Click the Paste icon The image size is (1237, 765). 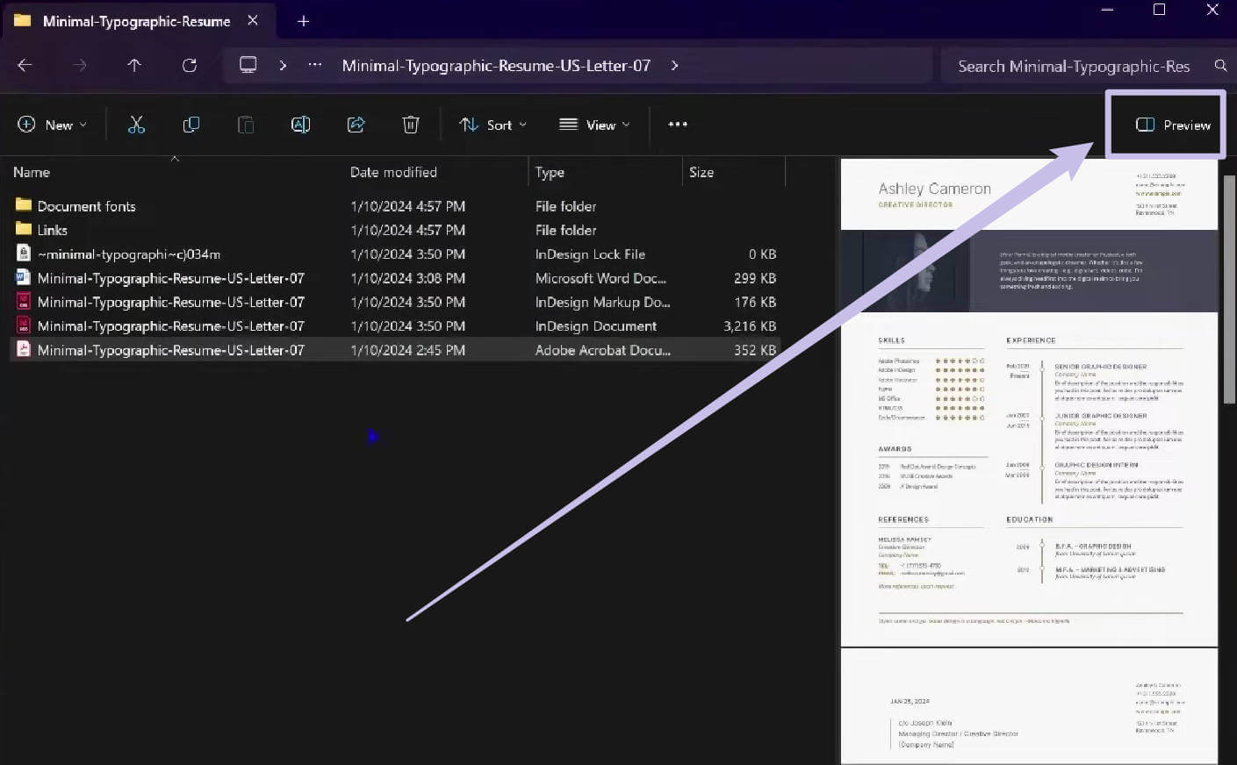point(245,125)
